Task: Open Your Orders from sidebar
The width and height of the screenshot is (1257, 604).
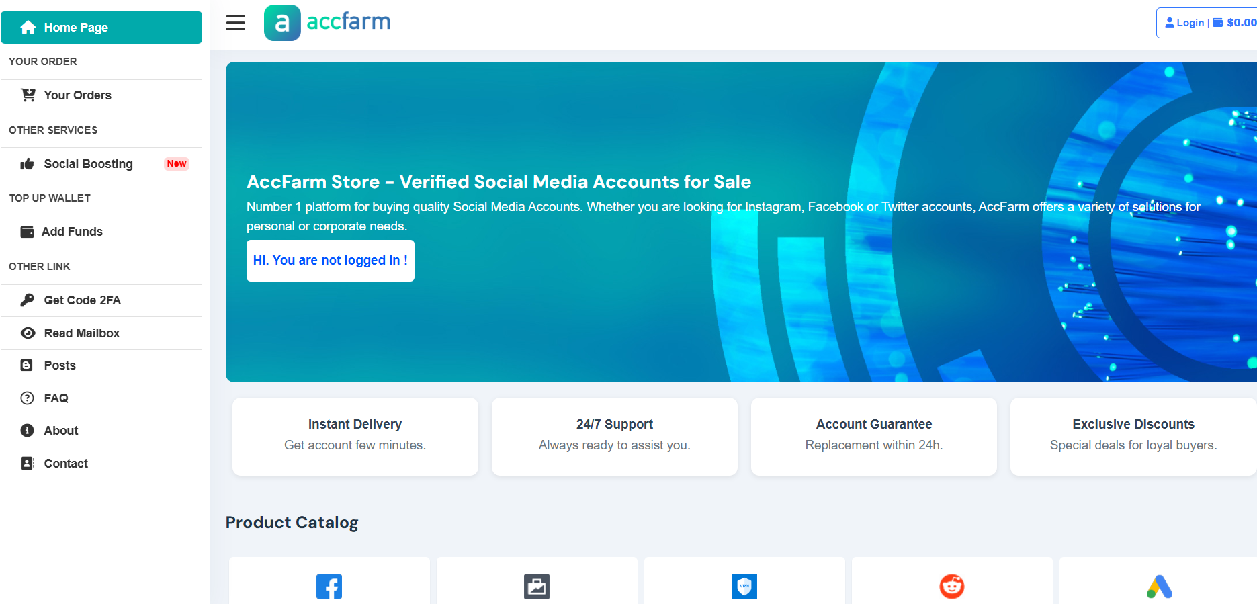Action: [77, 95]
